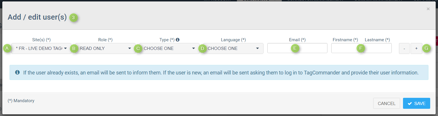Expand the Language dropdown

(233, 48)
